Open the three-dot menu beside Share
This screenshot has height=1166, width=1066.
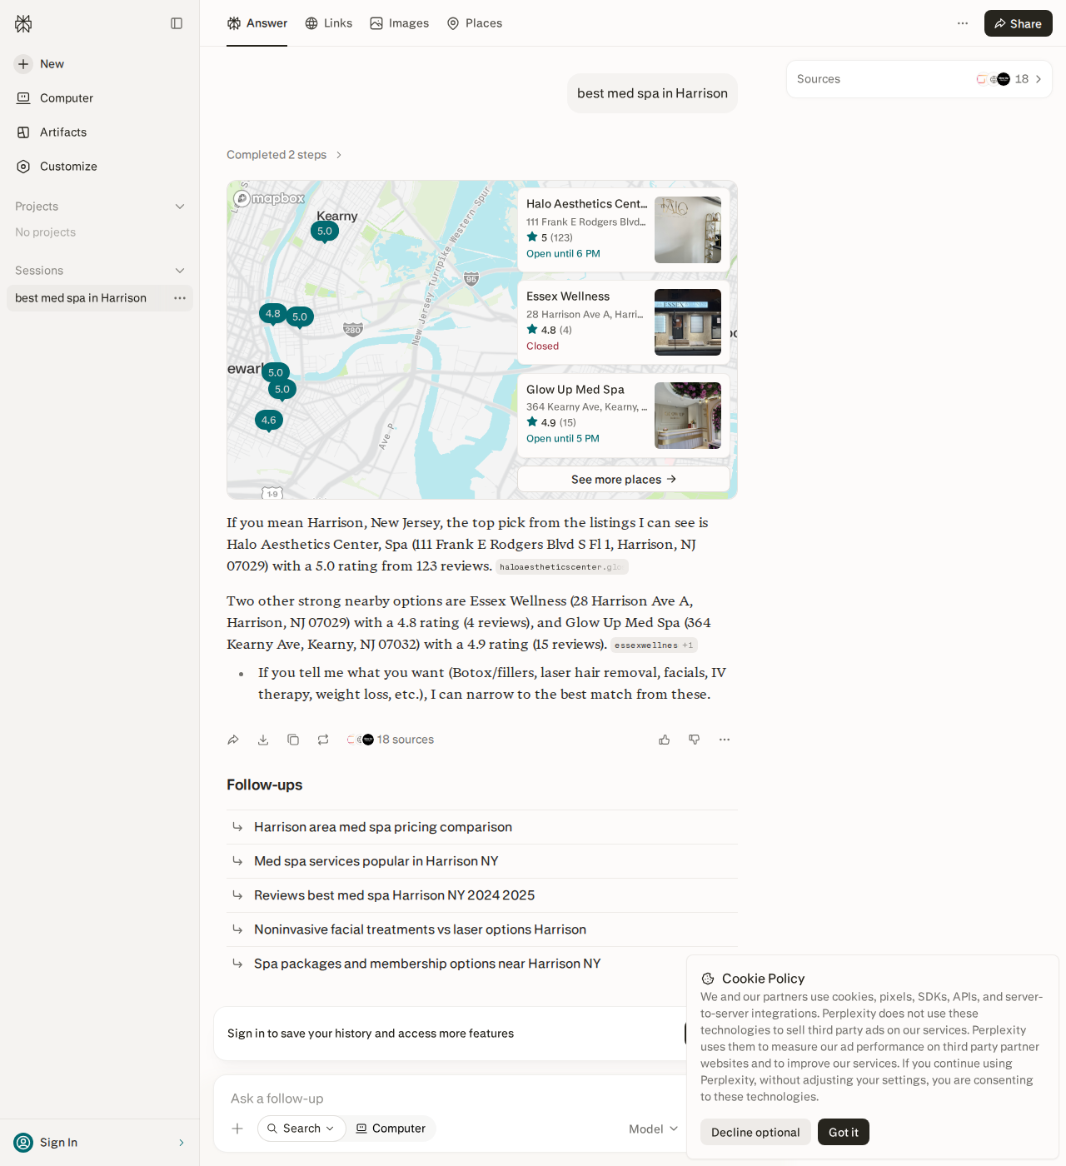click(x=963, y=23)
